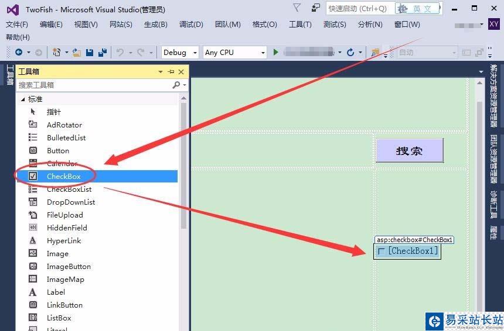Viewport: 504px width, 331px height.
Task: Open the 调试(D) menu
Action: [191, 25]
